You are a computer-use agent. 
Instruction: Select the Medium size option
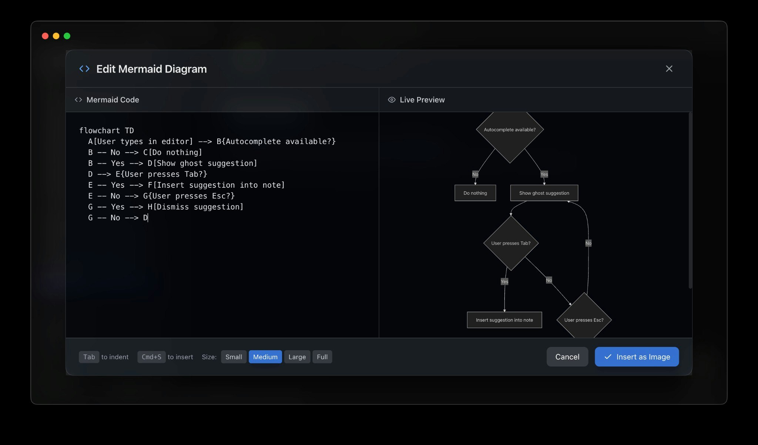point(265,357)
